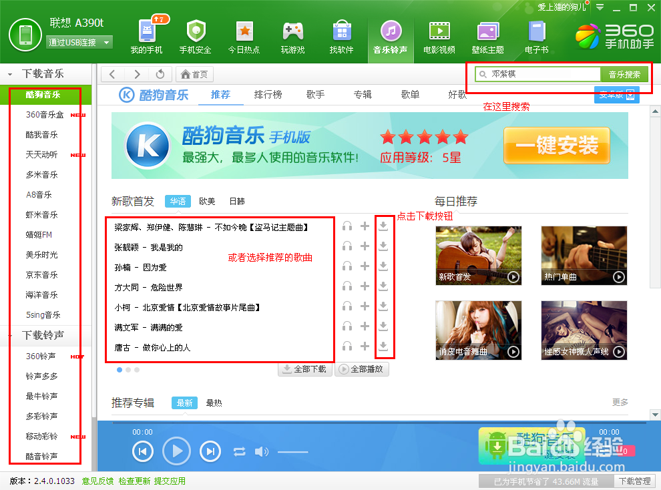Download 唐古 做你心上的人 song
Image resolution: width=661 pixels, height=490 pixels.
pyautogui.click(x=383, y=346)
